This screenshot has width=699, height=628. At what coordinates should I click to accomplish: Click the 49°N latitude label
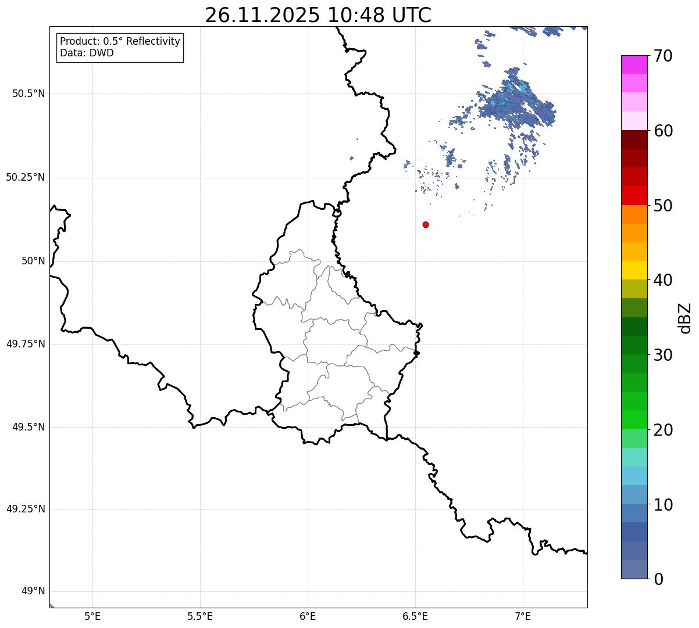coord(33,591)
